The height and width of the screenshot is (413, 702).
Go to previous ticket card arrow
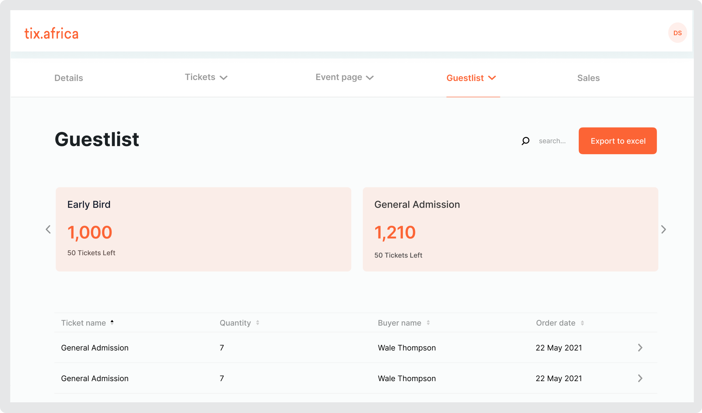[48, 229]
